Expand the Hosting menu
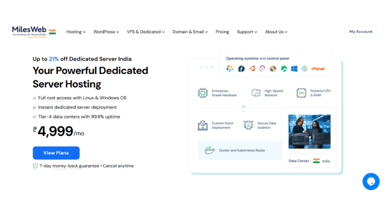This screenshot has height=215, width=387. click(x=76, y=32)
